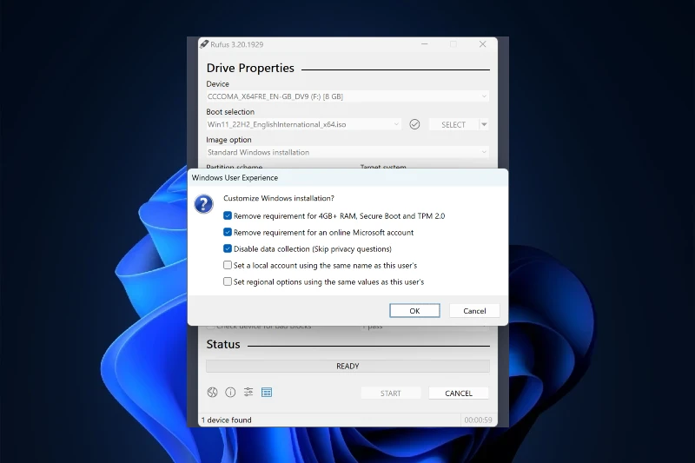Click the 00:00:59 elapsed timer

[478, 420]
